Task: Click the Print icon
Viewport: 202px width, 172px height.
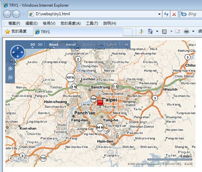Action: pos(186,31)
